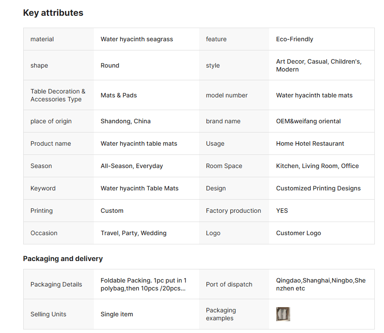Click the Kitchen, Living Room, Office value

[x=317, y=166]
